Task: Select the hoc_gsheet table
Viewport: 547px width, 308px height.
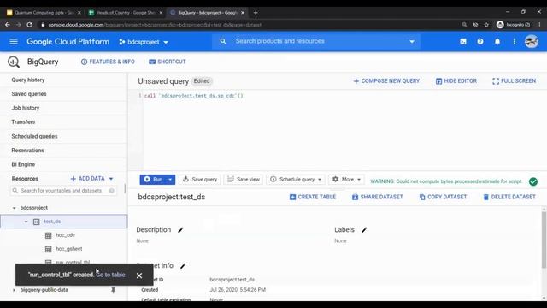Action: pos(69,249)
